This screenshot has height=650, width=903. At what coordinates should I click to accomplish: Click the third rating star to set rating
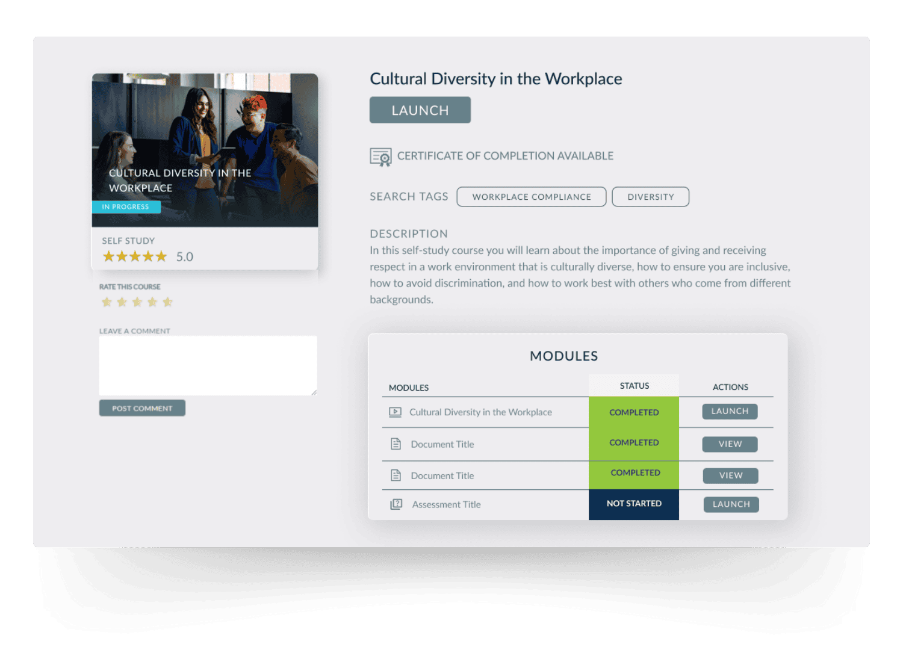point(137,302)
